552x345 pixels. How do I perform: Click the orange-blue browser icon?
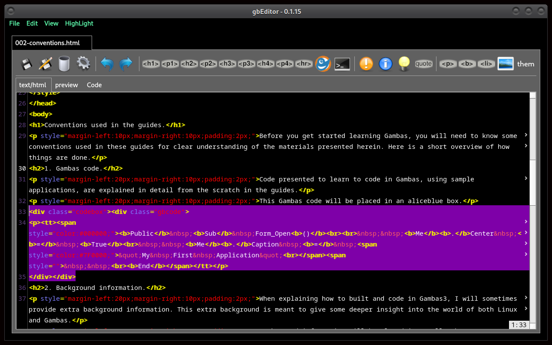pyautogui.click(x=323, y=64)
